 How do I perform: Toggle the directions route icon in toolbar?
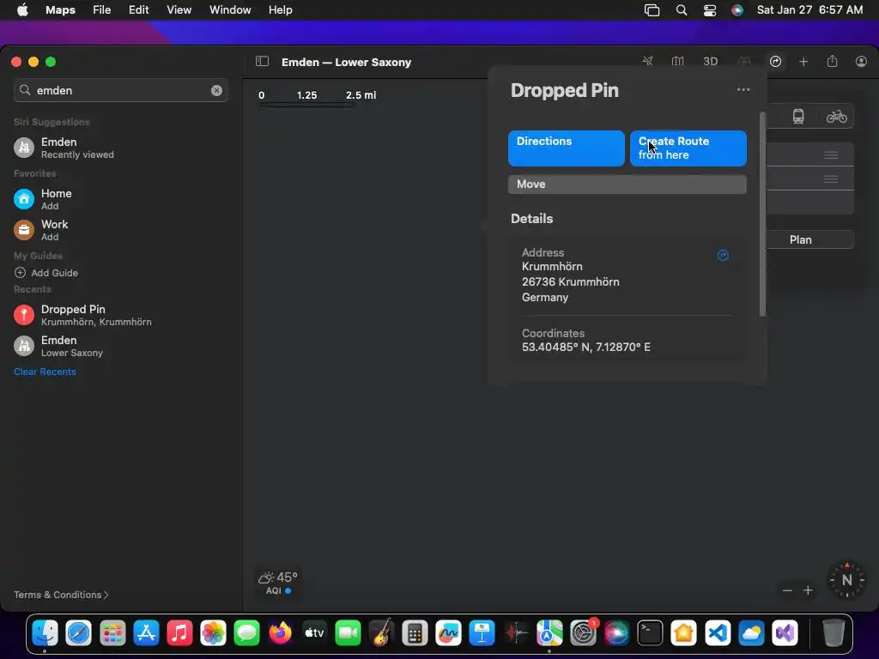pos(775,62)
